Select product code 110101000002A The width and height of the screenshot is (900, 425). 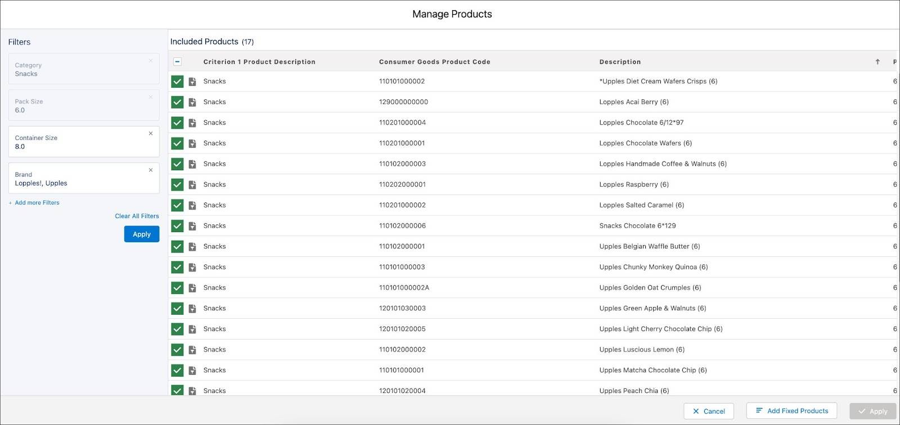(404, 288)
